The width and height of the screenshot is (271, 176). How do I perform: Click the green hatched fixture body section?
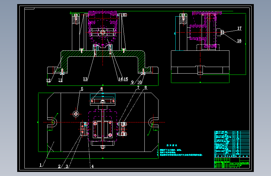tap(103, 54)
